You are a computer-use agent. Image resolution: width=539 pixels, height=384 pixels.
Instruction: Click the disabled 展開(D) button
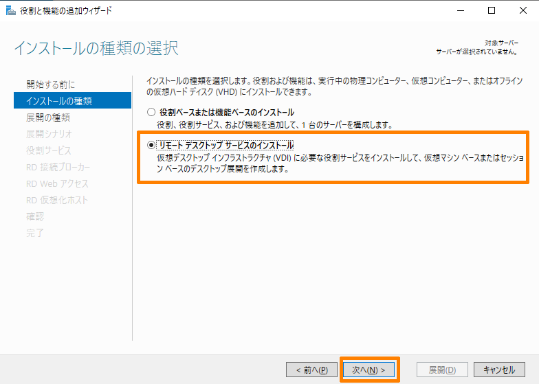[x=442, y=370]
